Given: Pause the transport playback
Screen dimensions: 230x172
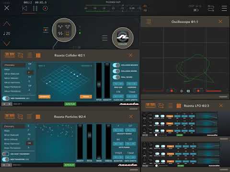Looking at the screenshot, I should [35, 8].
